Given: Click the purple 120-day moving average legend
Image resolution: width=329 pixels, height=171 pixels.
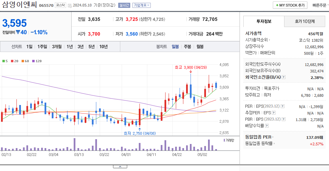Looking at the screenshot, I should 37,61.
